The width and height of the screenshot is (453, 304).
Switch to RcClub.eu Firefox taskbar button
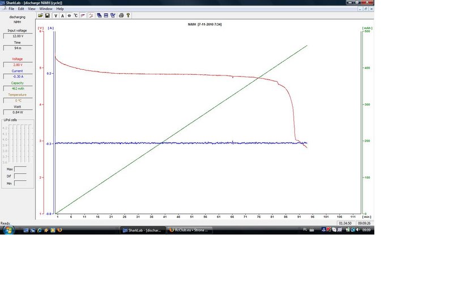click(190, 230)
